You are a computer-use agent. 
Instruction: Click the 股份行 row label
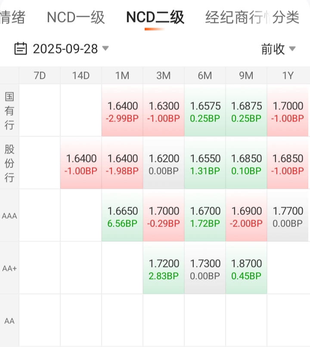pos(9,163)
